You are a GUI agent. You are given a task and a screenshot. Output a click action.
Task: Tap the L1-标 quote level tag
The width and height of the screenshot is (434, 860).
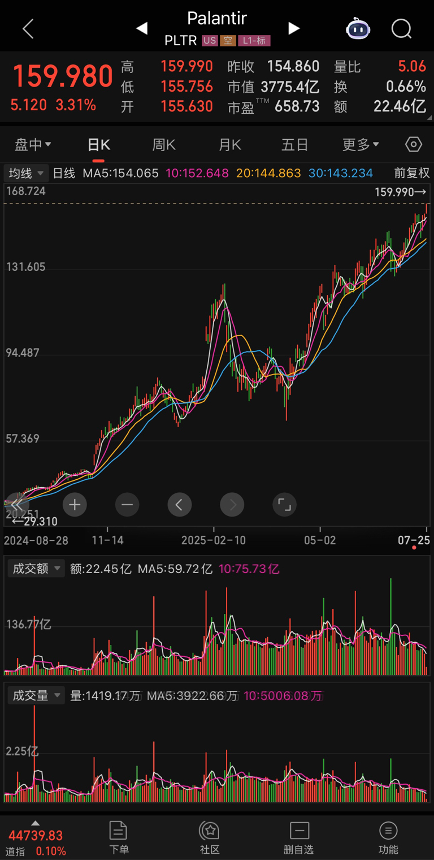[x=254, y=41]
